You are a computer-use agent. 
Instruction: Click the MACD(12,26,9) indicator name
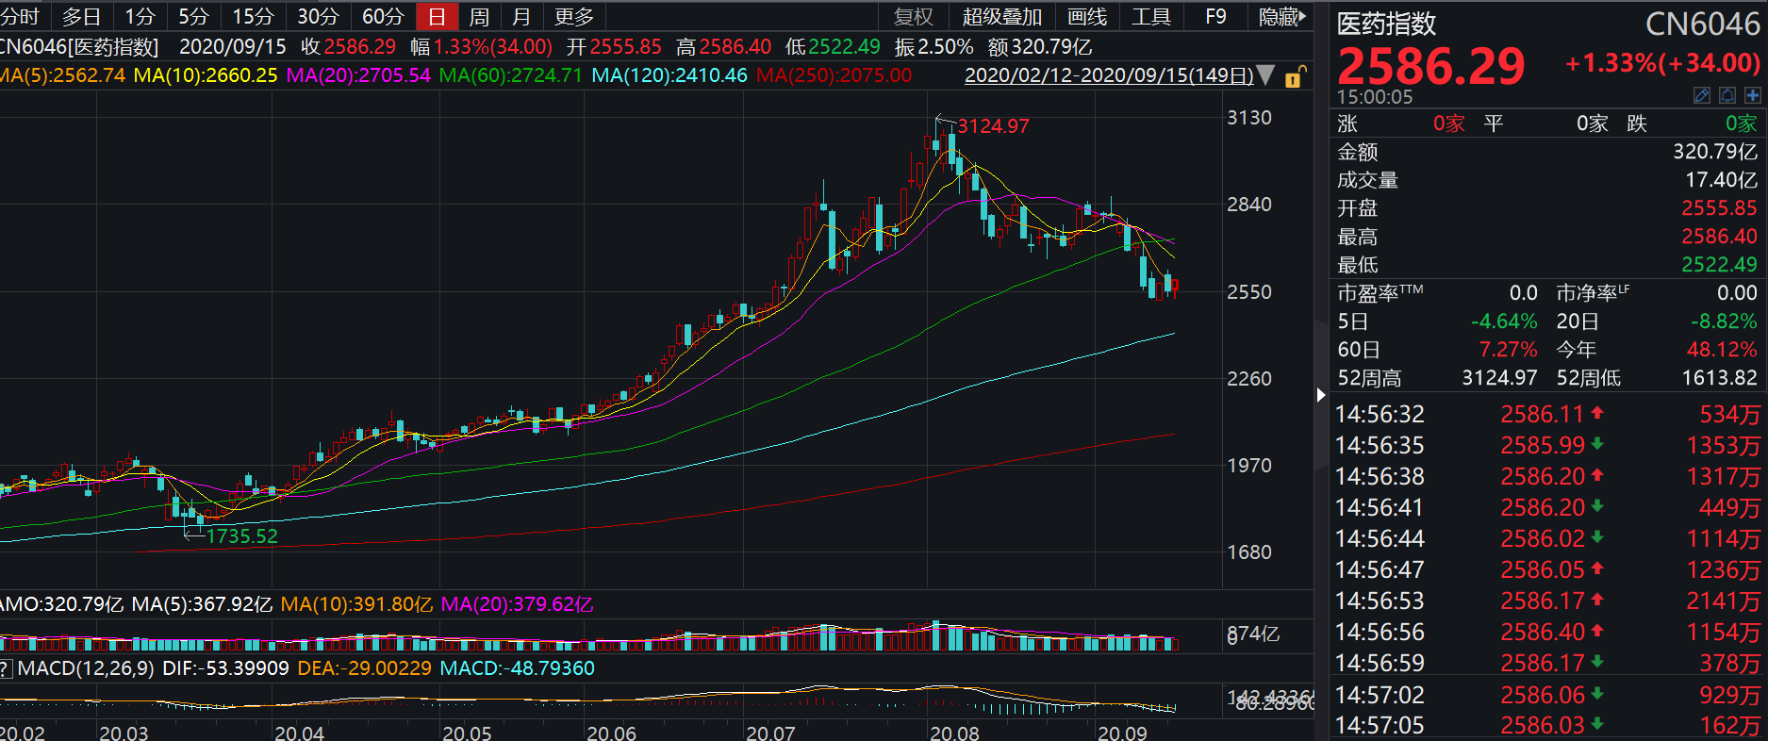[86, 668]
